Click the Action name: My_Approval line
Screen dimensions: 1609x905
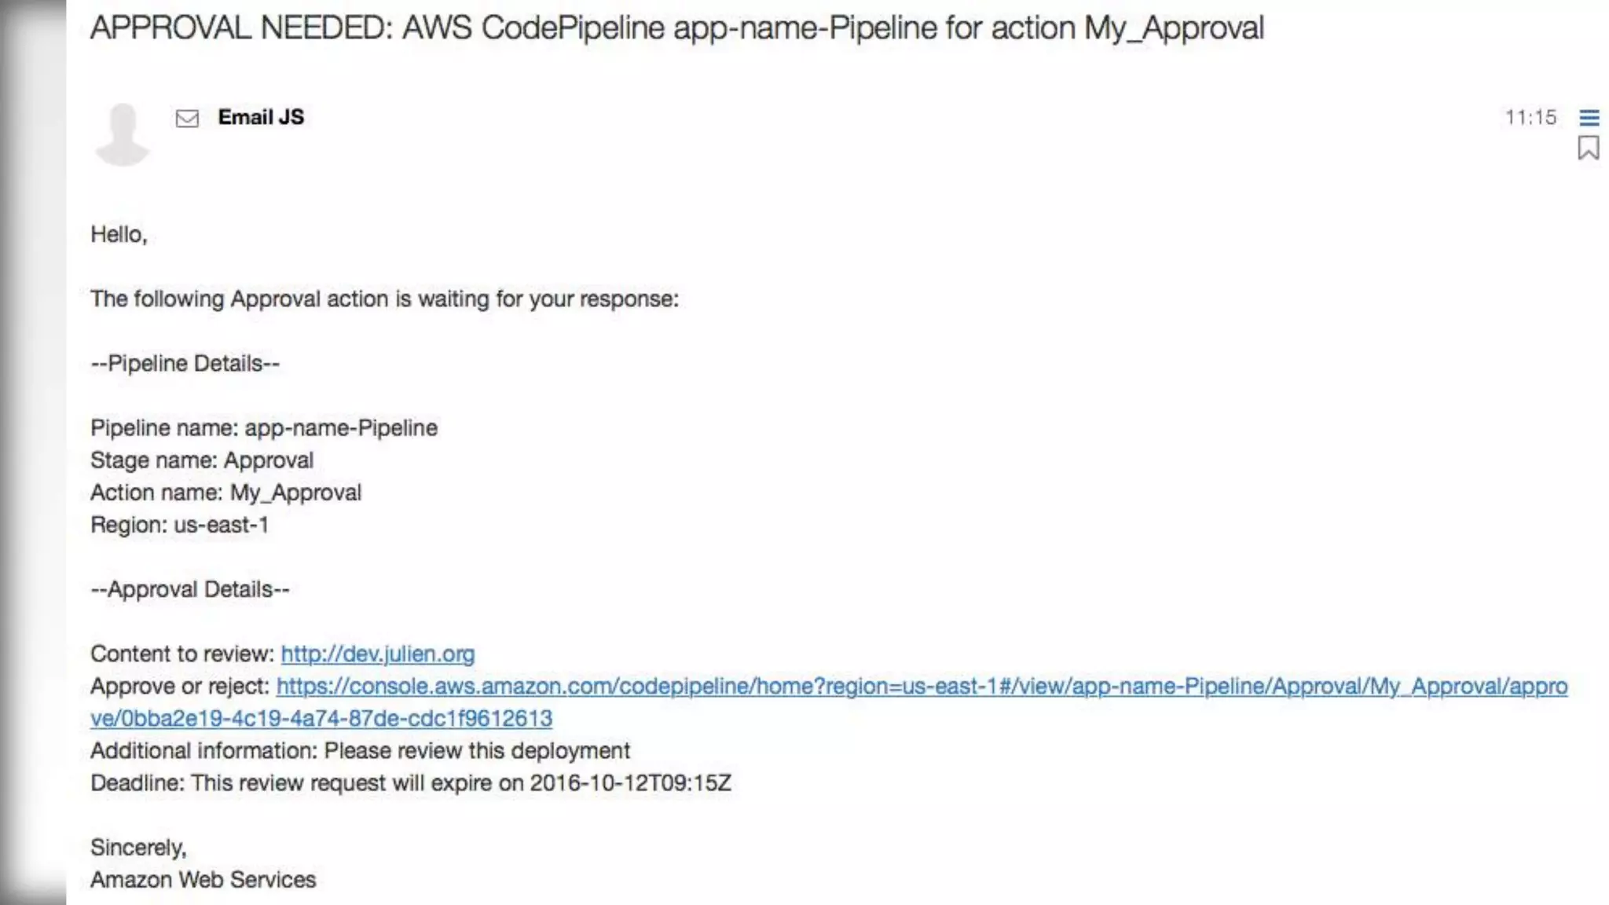click(226, 493)
